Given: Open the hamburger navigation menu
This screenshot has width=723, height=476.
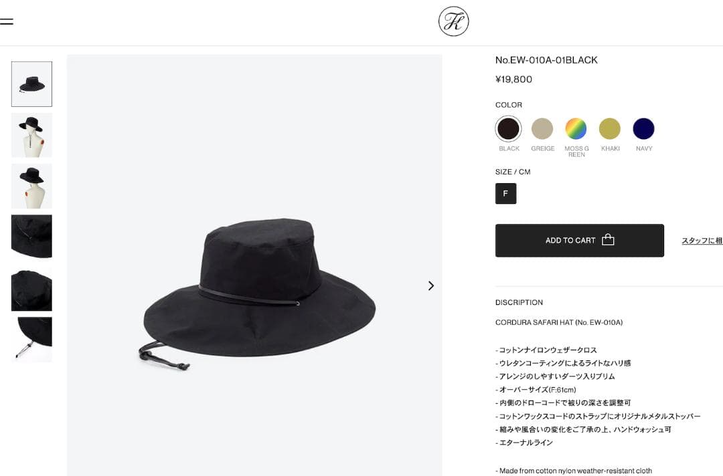Looking at the screenshot, I should pyautogui.click(x=7, y=21).
